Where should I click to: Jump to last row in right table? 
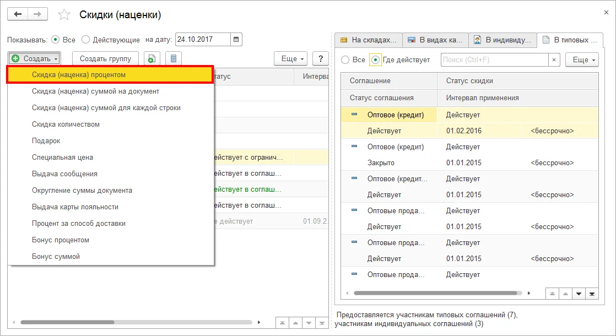point(592,294)
